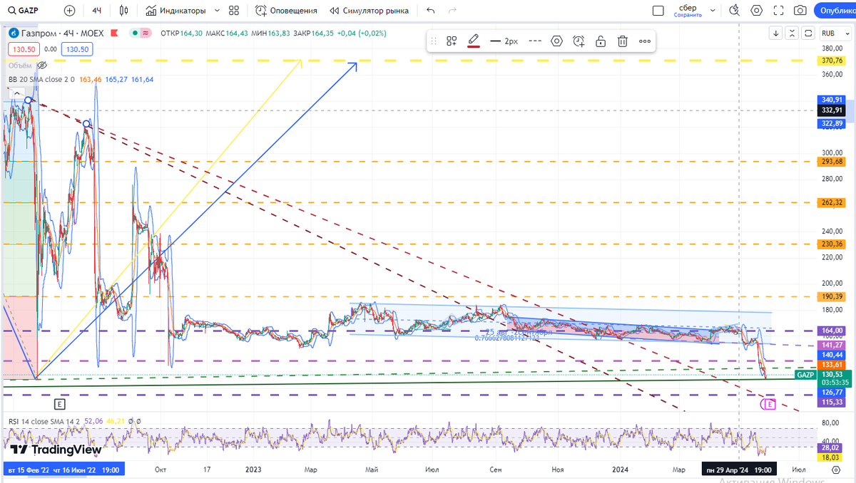Change the 4Ч chart interval
This screenshot has height=483, width=856.
[97, 11]
